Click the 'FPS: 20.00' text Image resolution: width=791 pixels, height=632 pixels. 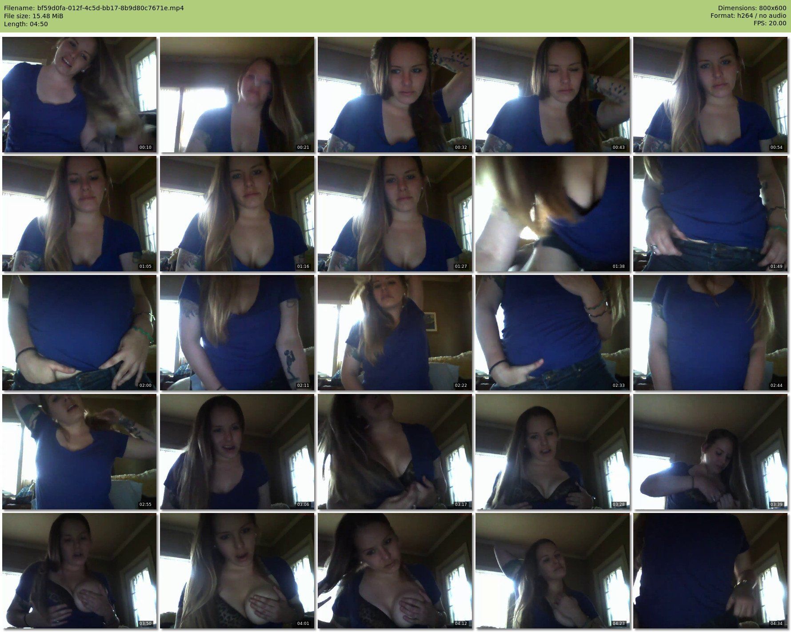pos(770,24)
